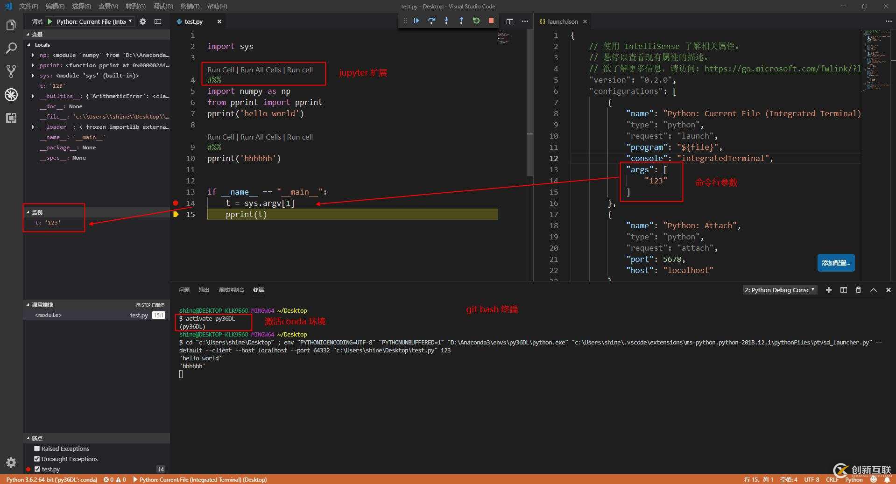Open the Search view in activity bar
Image resolution: width=896 pixels, height=484 pixels.
(x=11, y=48)
